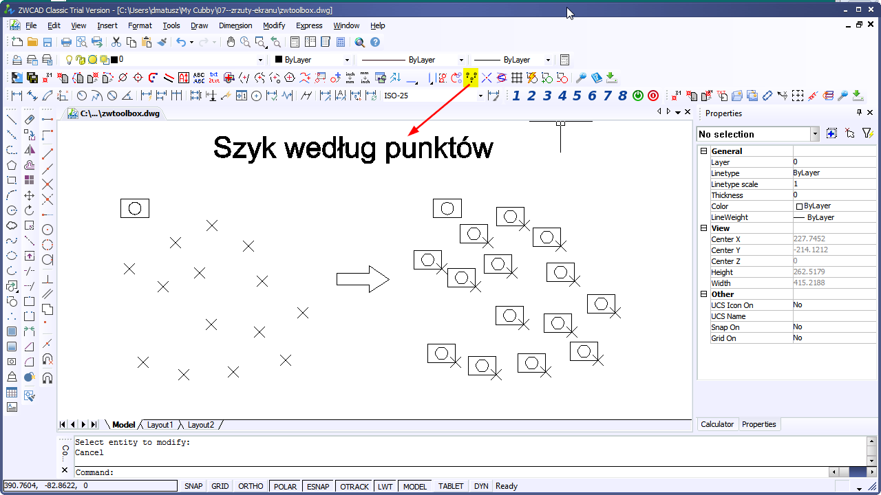
Task: Click the blue number 1 icon
Action: (x=516, y=96)
